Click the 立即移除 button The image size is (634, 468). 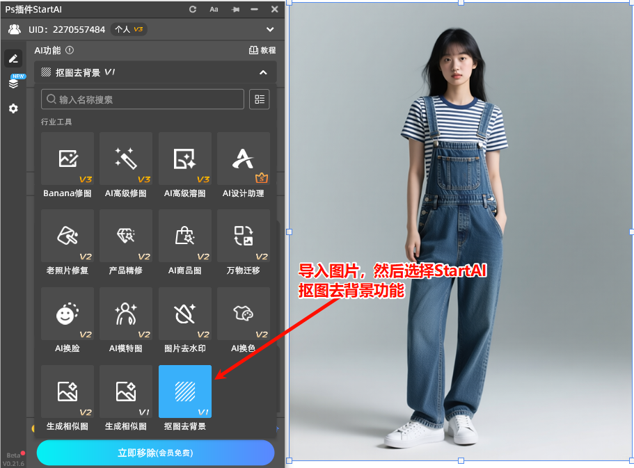click(155, 453)
